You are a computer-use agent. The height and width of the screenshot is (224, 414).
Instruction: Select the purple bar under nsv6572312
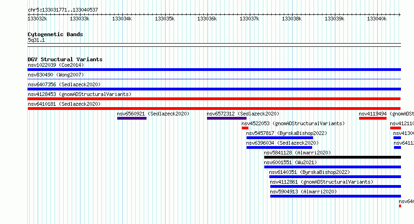[227, 118]
